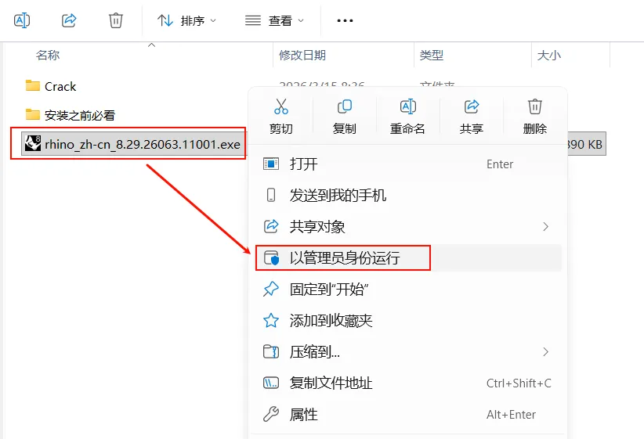644x439 pixels.
Task: Click 复制 copy in context menu
Action: 344,116
